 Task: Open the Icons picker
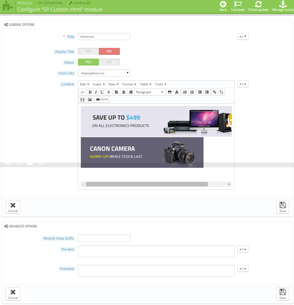point(102,99)
